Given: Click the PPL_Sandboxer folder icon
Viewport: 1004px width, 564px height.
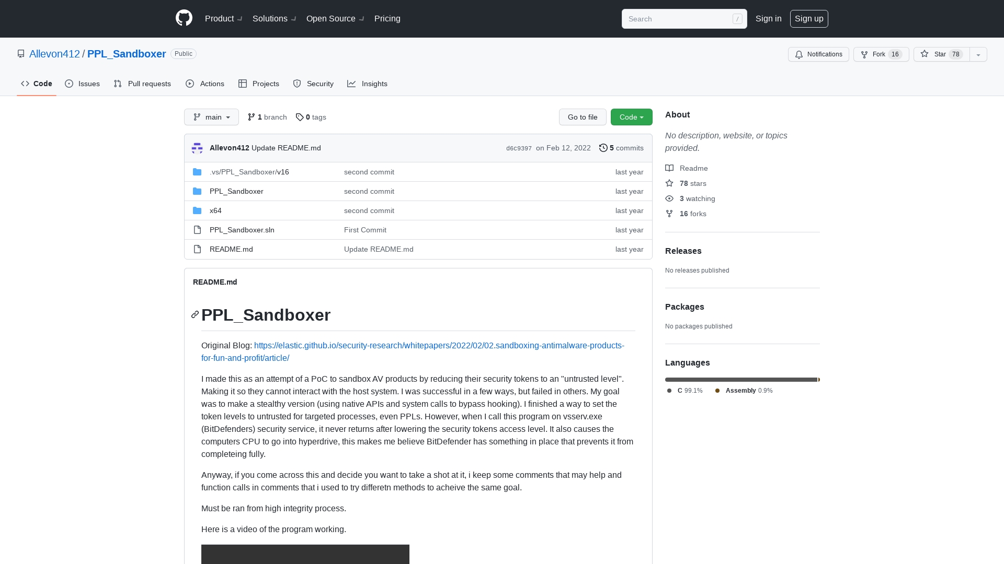Looking at the screenshot, I should pos(197,191).
